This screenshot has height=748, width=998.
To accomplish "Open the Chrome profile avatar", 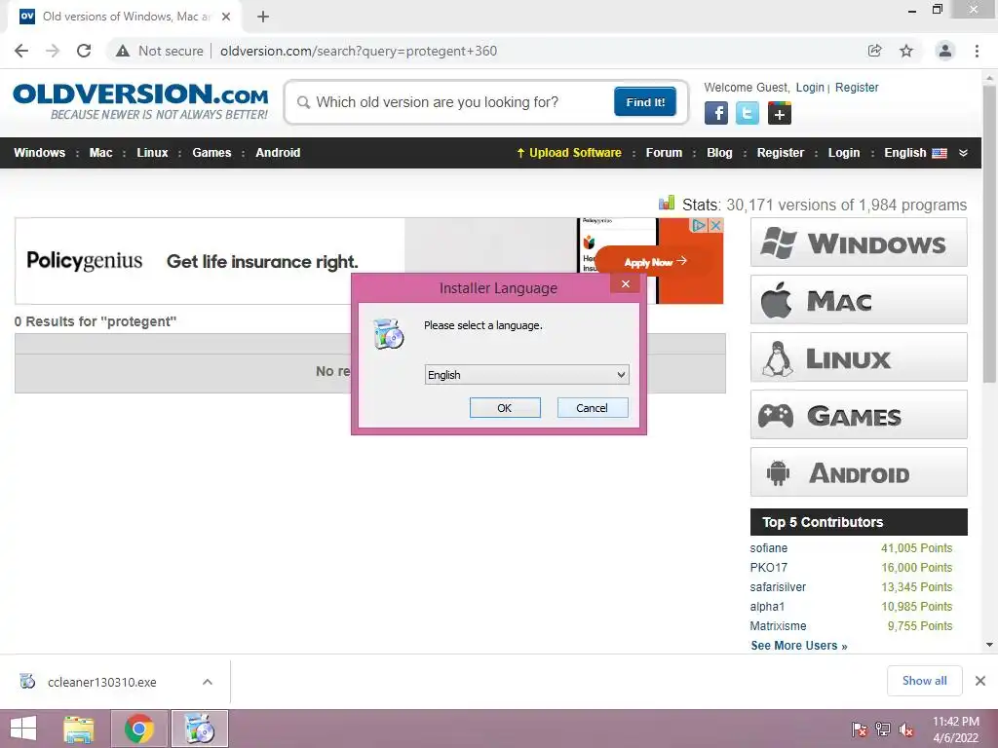I will tap(945, 51).
